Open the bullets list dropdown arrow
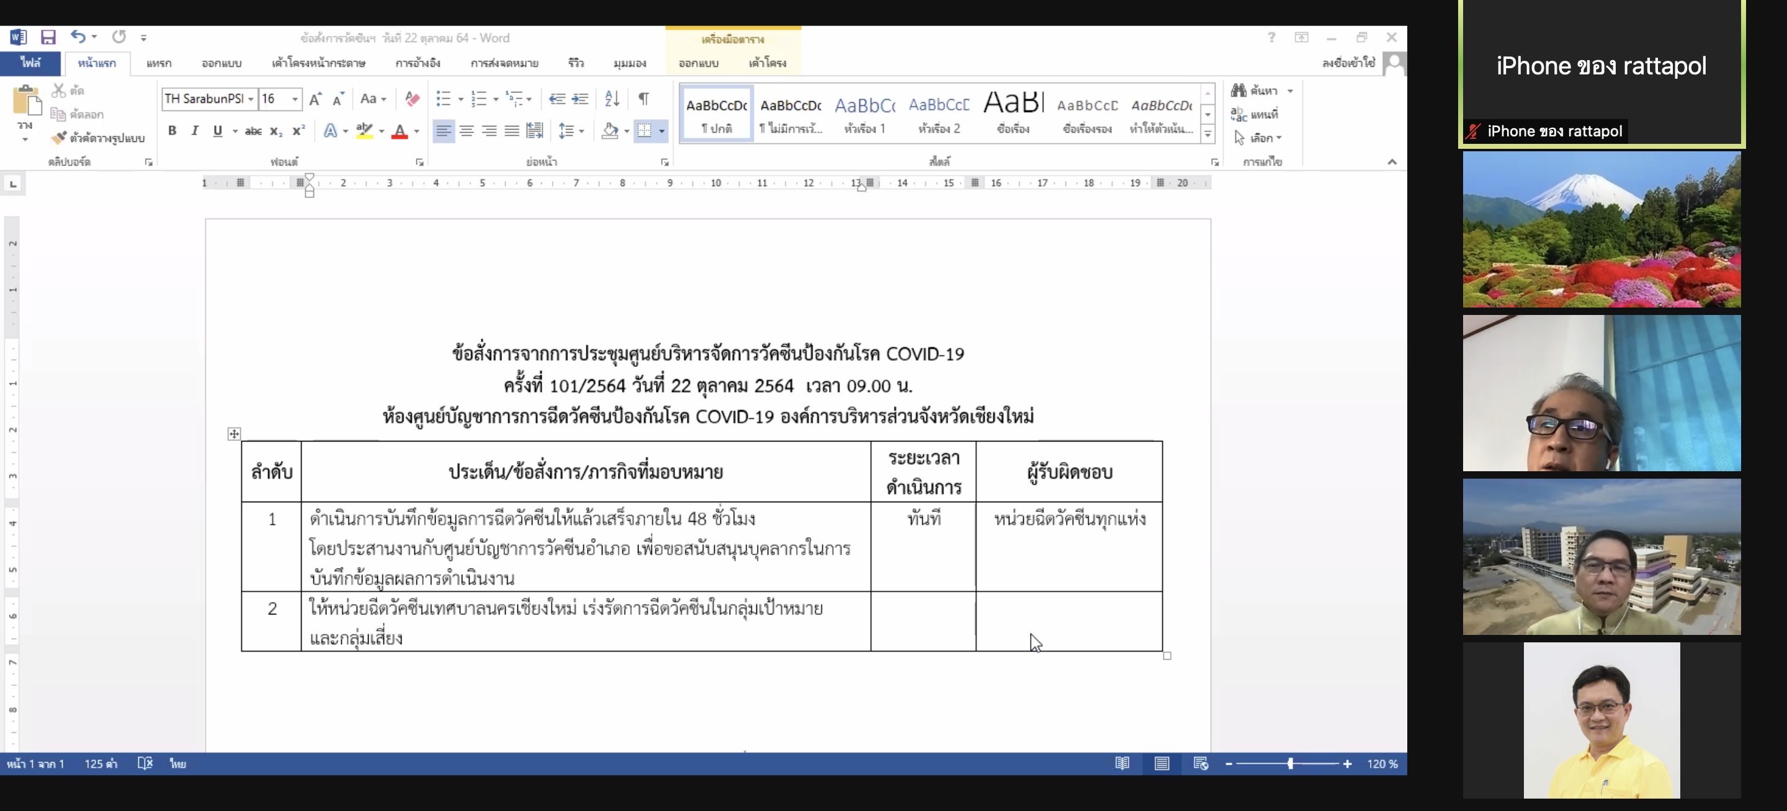The width and height of the screenshot is (1787, 811). click(460, 99)
